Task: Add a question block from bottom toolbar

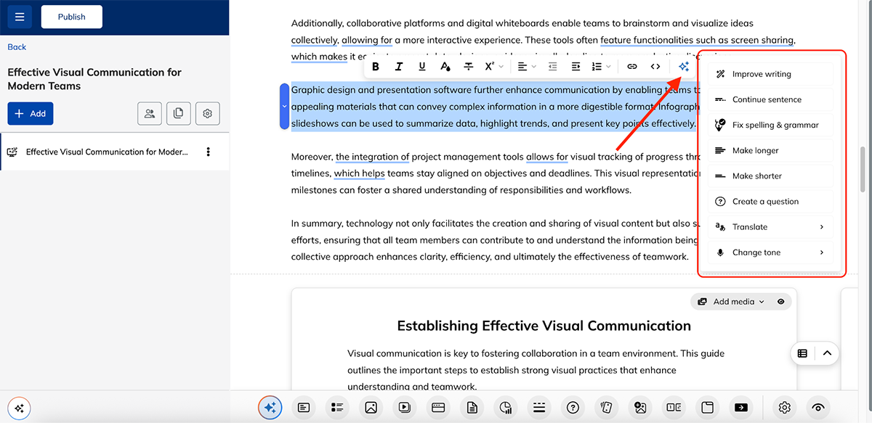Action: coord(573,408)
